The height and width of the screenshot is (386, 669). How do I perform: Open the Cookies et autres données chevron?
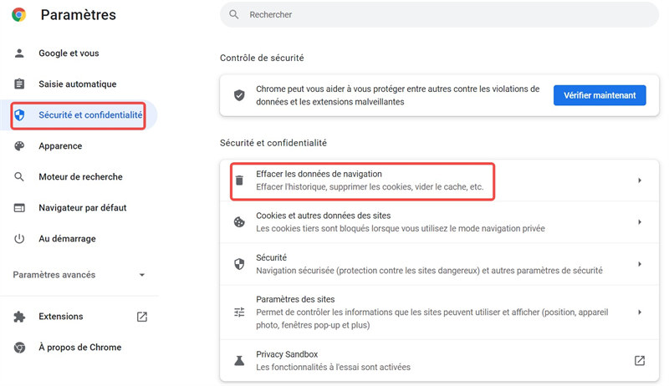[x=640, y=222]
